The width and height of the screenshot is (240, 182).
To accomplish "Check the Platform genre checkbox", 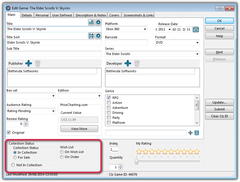I will coord(109,123).
